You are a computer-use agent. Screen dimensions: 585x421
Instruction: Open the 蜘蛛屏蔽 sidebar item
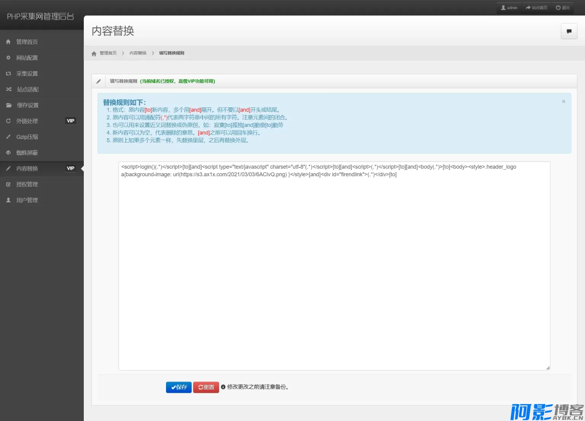(27, 153)
